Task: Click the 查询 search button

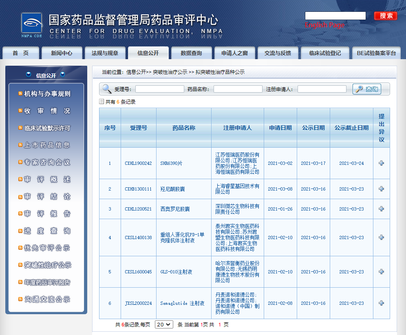Action: point(366,89)
